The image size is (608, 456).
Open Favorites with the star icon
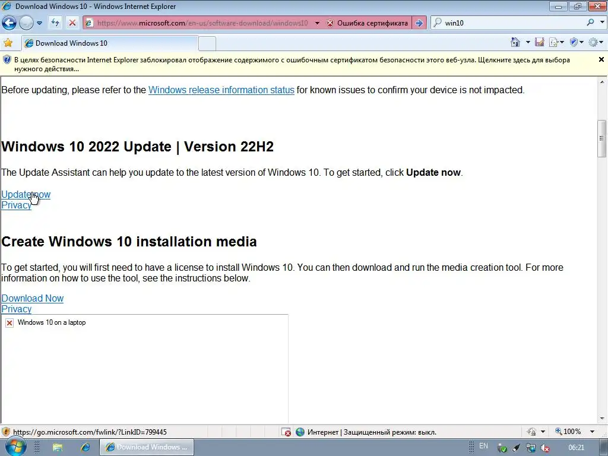click(8, 43)
